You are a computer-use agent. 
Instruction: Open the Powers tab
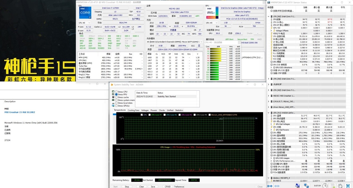point(154,110)
